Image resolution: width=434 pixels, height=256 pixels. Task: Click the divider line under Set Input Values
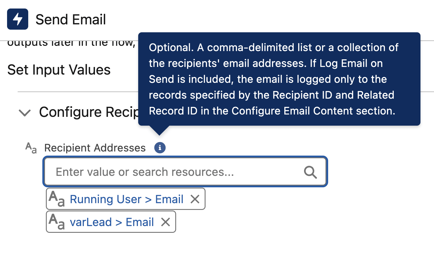pos(76,92)
